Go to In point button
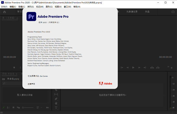The width and height of the screenshot is (177, 114). coord(122,68)
